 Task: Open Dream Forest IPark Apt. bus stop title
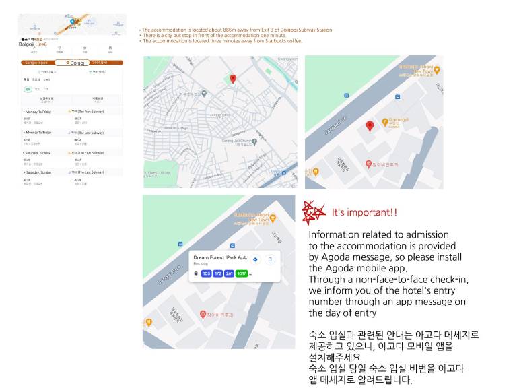click(220, 257)
